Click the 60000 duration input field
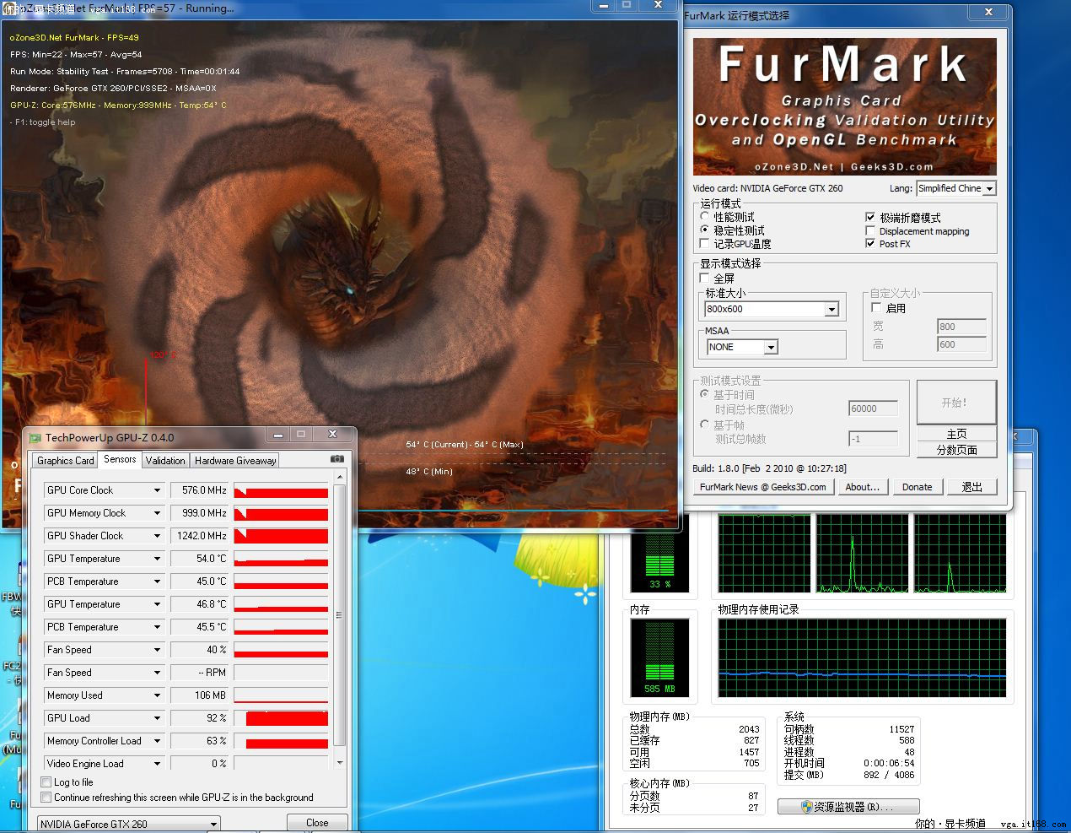 pyautogui.click(x=873, y=408)
